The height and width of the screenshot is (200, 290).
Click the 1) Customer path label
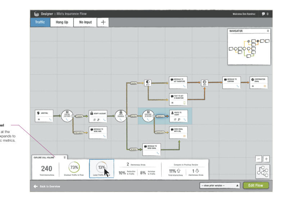pyautogui.click(x=79, y=116)
